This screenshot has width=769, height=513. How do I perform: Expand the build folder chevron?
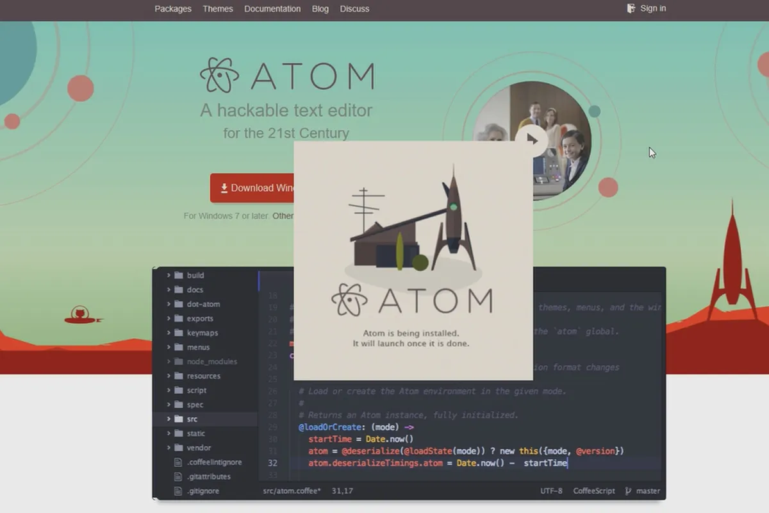point(169,275)
